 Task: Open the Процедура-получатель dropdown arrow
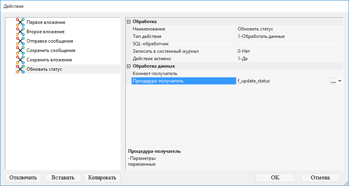340,81
